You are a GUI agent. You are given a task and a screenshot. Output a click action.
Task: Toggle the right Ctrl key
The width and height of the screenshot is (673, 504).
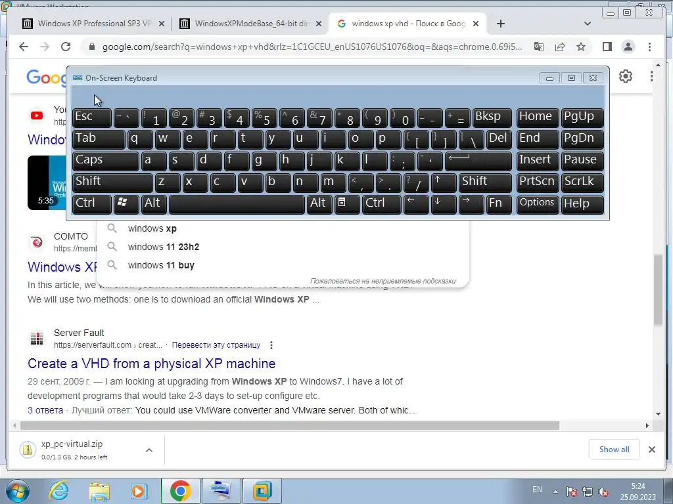coord(382,203)
